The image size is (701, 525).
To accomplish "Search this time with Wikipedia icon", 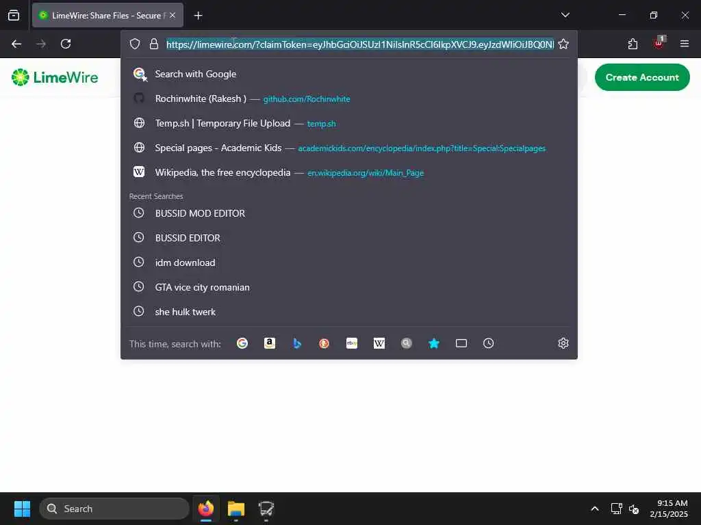I will click(379, 343).
